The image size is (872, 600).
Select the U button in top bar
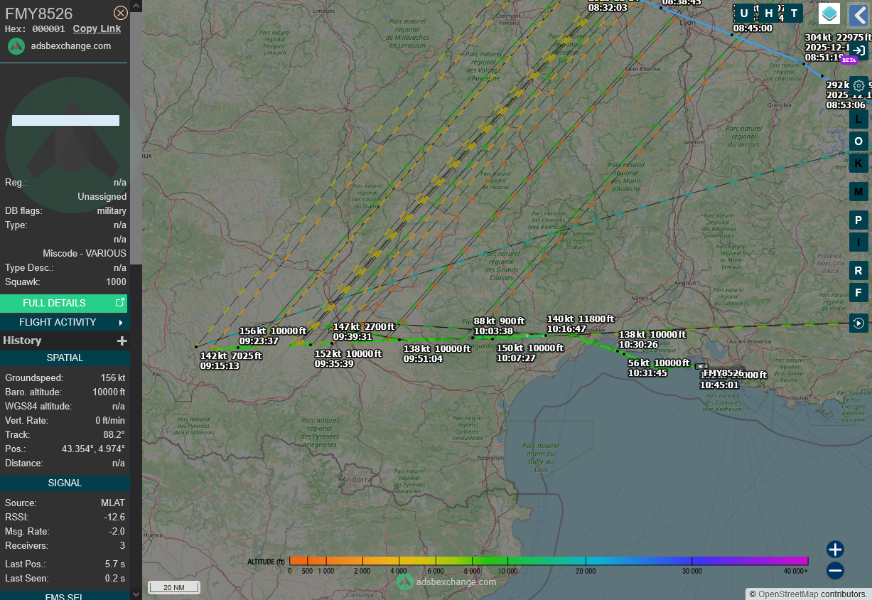pyautogui.click(x=744, y=14)
